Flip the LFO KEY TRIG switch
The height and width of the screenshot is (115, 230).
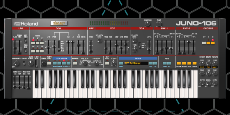click(26, 41)
